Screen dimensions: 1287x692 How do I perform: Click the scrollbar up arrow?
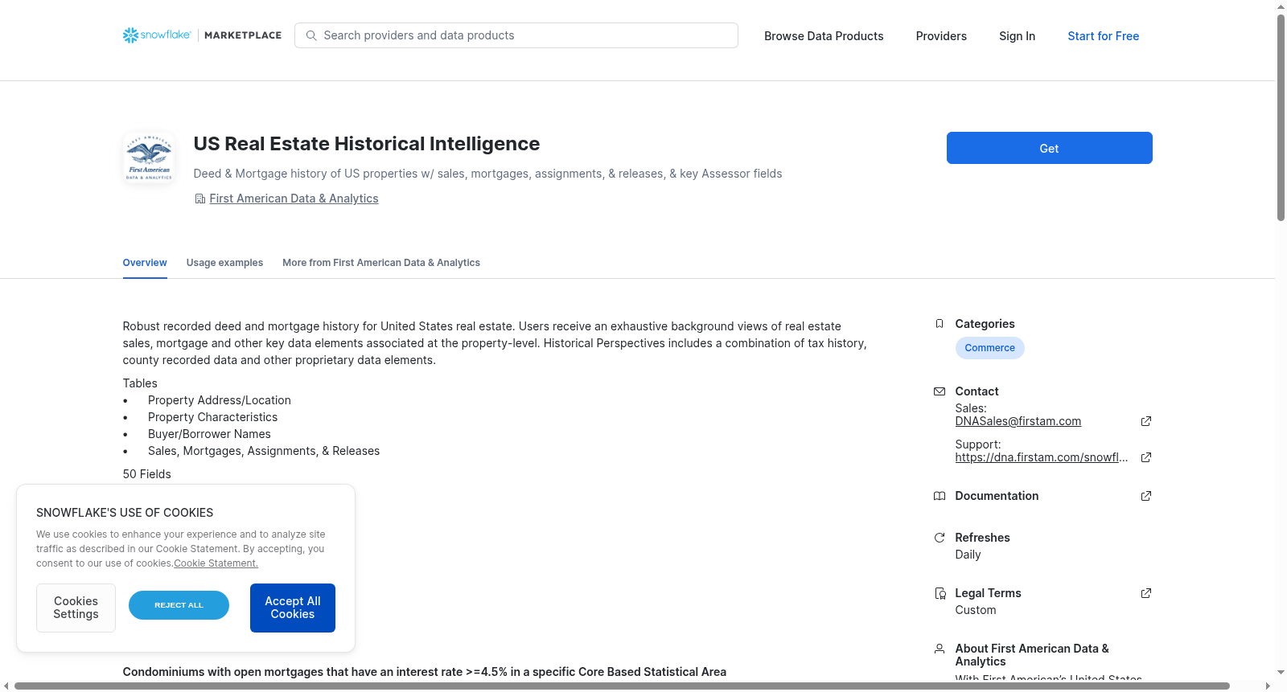(1281, 6)
